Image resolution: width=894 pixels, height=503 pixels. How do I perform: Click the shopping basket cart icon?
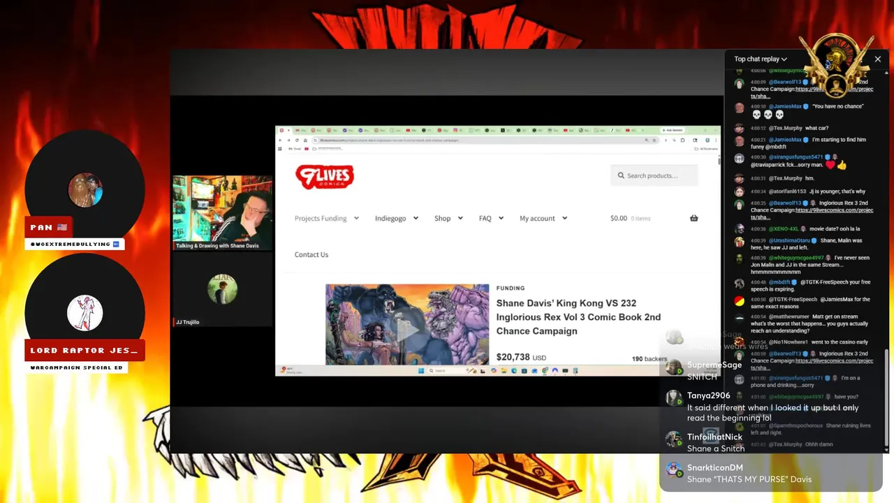(x=694, y=218)
